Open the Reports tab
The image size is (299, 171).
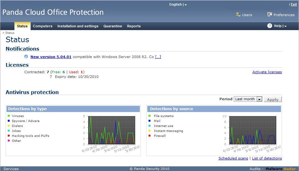pyautogui.click(x=134, y=26)
